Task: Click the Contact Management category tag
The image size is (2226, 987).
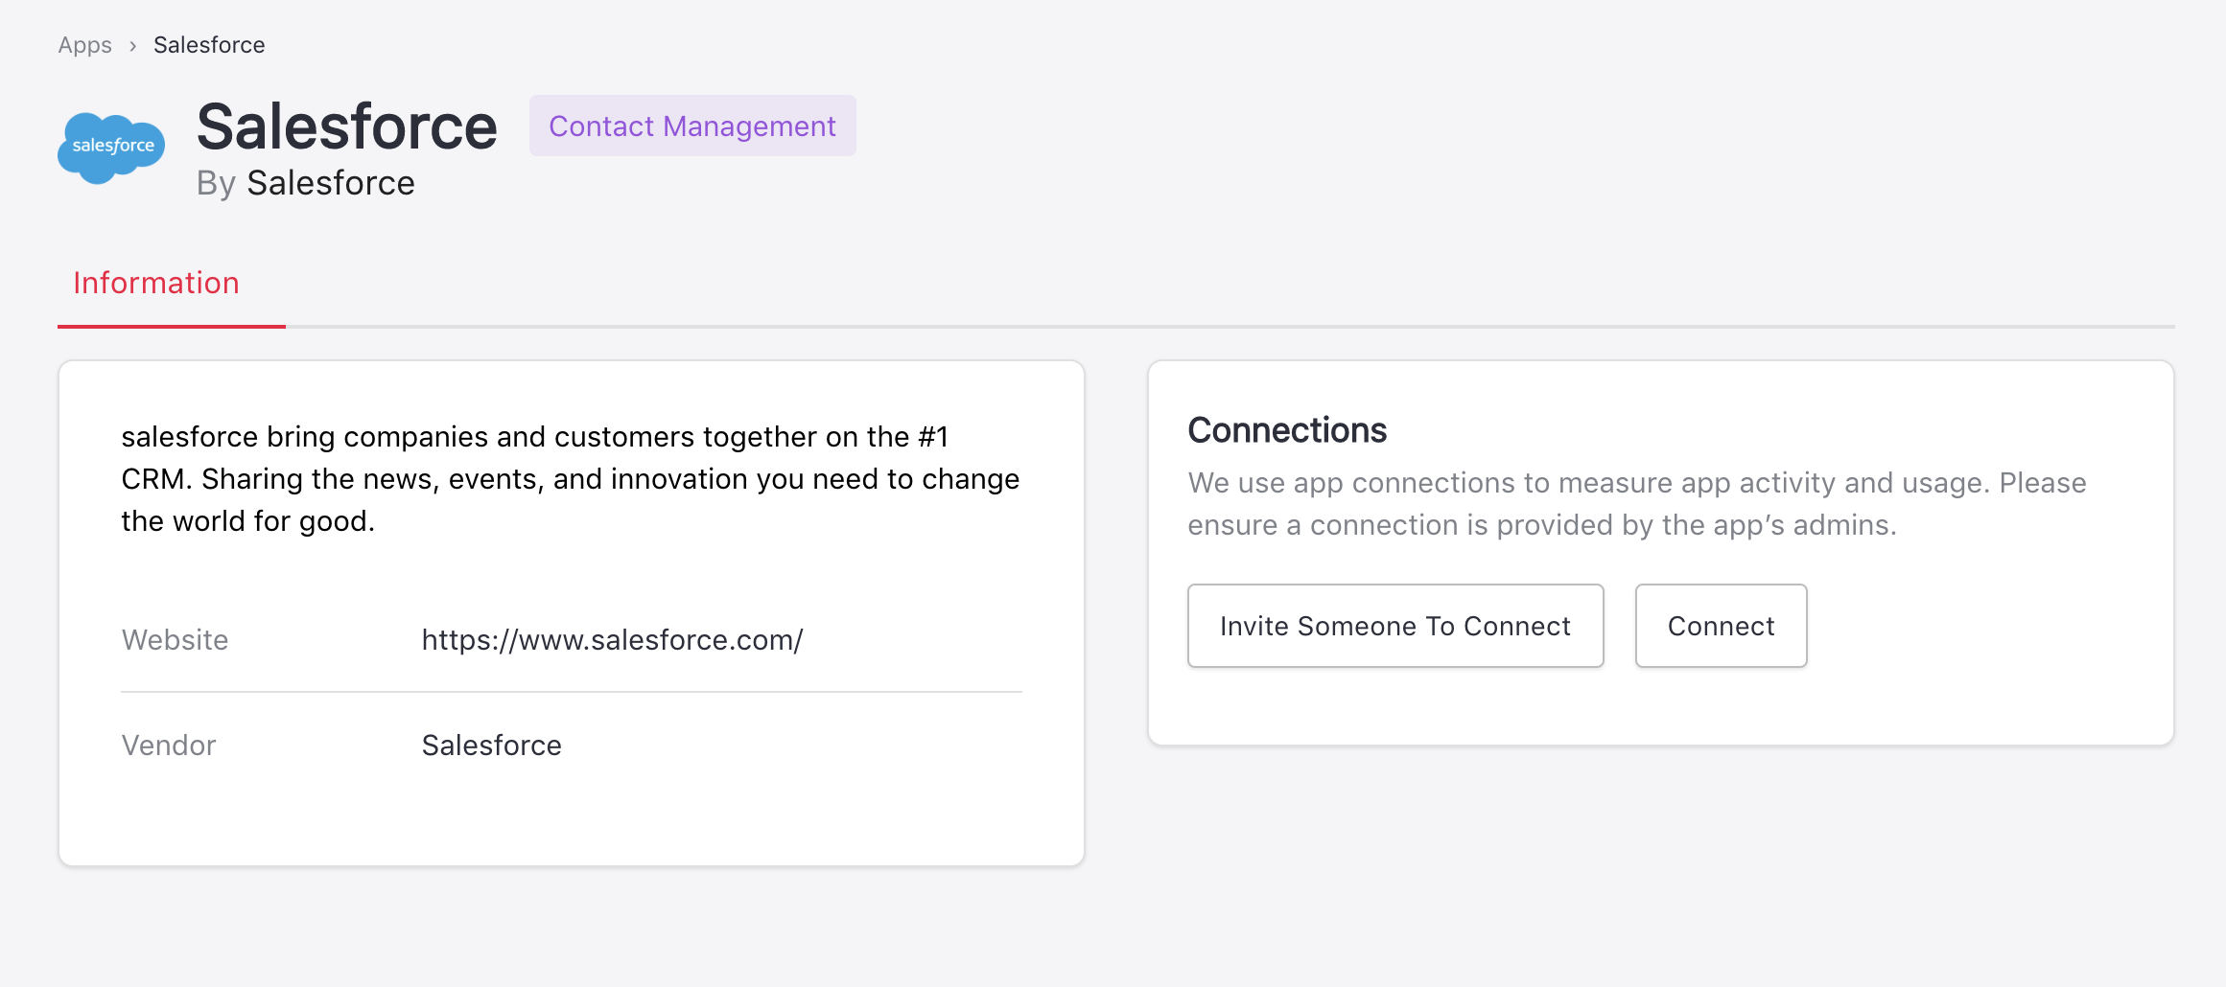Action: [691, 126]
